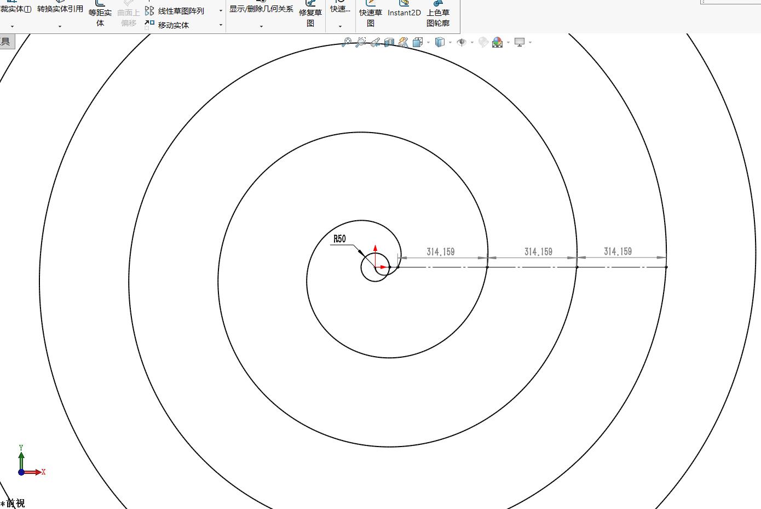This screenshot has width=761, height=509.
Task: Expand the 转换实体引用 dropdown arrow
Action: click(60, 26)
